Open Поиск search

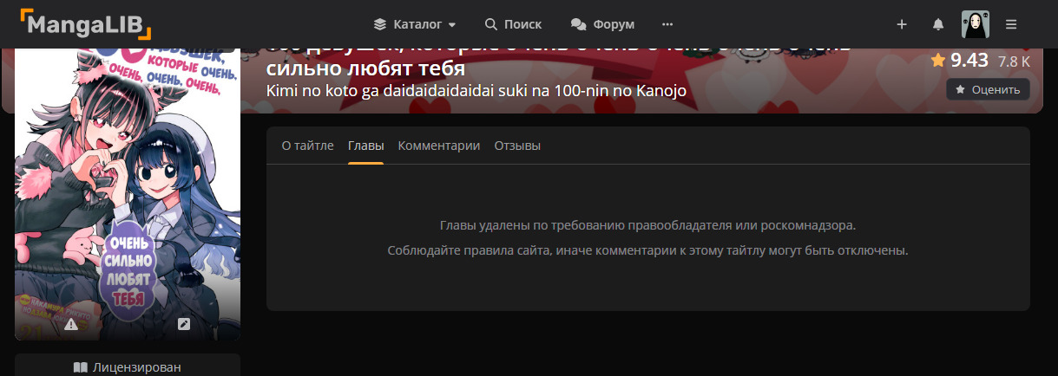(513, 24)
